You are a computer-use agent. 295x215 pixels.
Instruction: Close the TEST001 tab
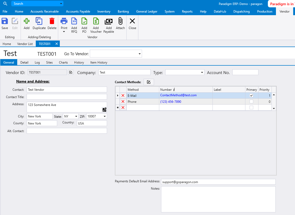[56, 44]
